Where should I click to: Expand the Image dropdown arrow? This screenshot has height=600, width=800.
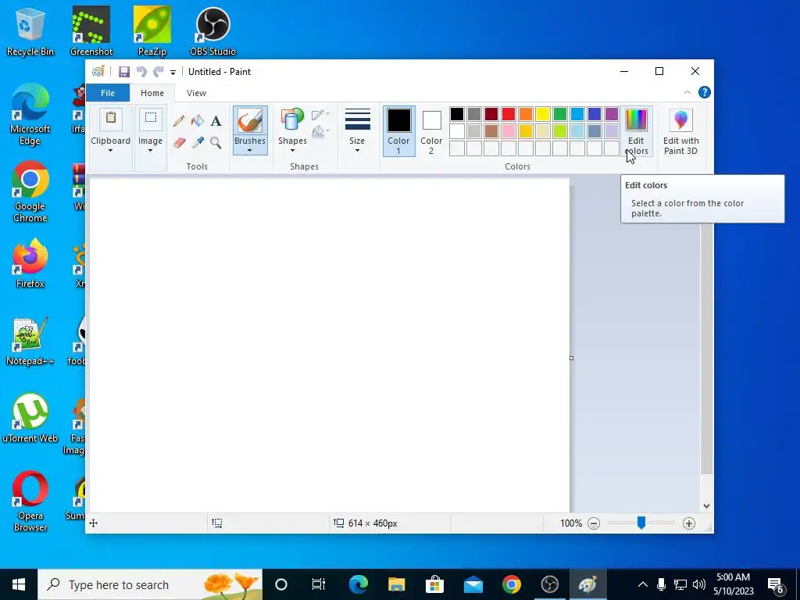point(150,151)
